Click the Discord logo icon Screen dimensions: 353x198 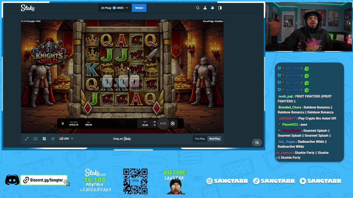coord(12,180)
